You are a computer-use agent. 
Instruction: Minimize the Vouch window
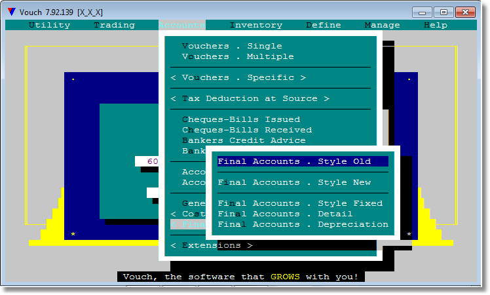422,12
